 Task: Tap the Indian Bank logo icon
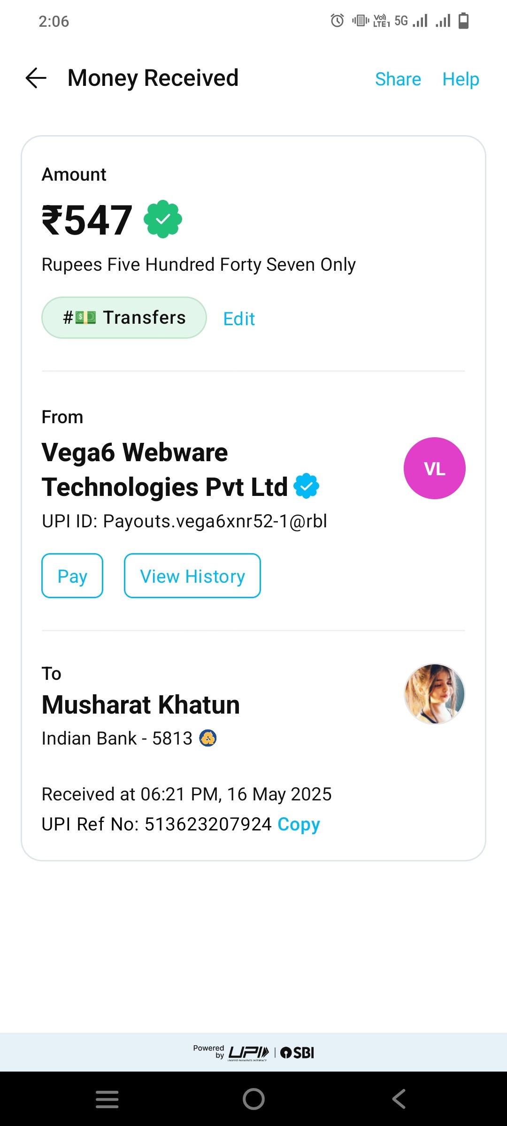208,738
